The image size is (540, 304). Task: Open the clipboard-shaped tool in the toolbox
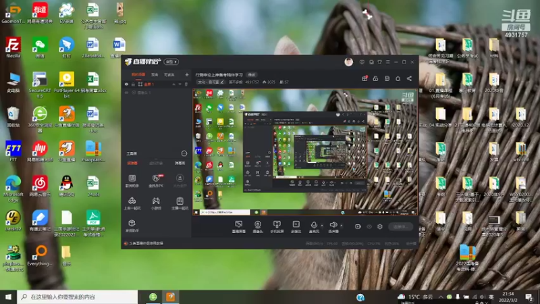(x=180, y=203)
